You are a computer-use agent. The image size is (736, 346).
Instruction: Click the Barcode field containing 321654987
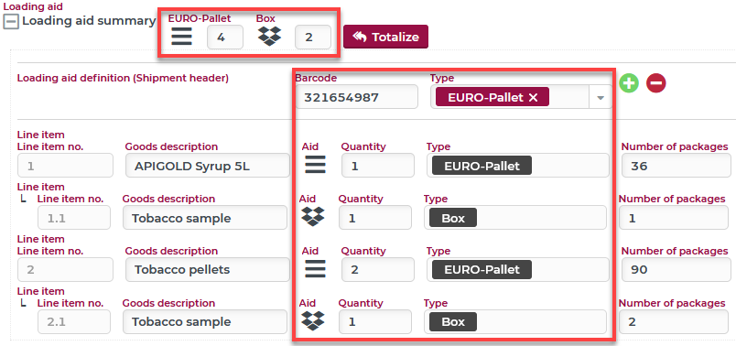pos(357,97)
